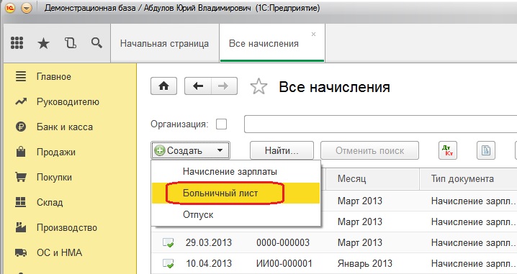The height and width of the screenshot is (274, 517).
Task: Open Главное section
Action: [54, 77]
